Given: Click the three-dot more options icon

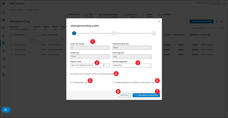Looking at the screenshot, I should (x=217, y=21).
